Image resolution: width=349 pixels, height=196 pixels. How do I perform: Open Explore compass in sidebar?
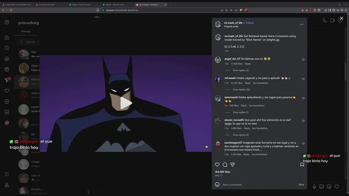click(x=7, y=59)
